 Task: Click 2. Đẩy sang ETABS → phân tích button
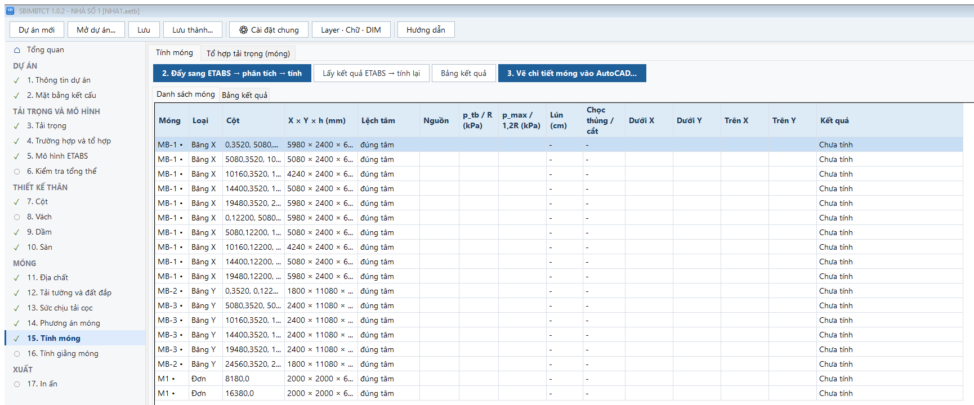[232, 73]
